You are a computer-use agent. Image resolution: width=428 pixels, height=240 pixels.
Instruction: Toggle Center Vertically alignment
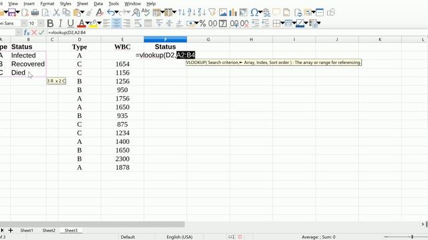click(169, 23)
